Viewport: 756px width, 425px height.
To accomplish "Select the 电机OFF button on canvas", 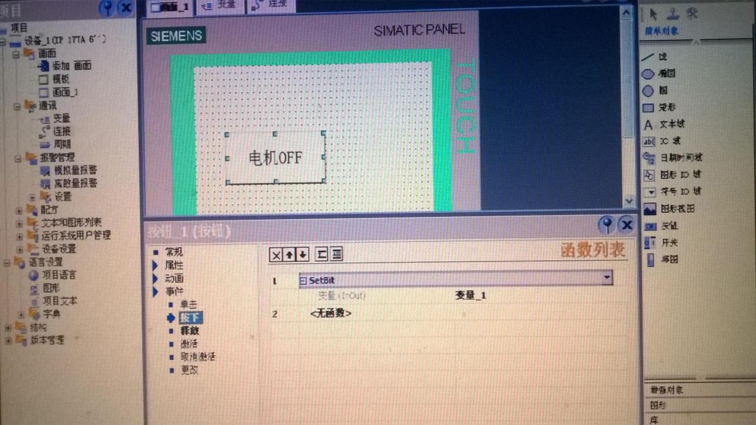I will [x=275, y=158].
